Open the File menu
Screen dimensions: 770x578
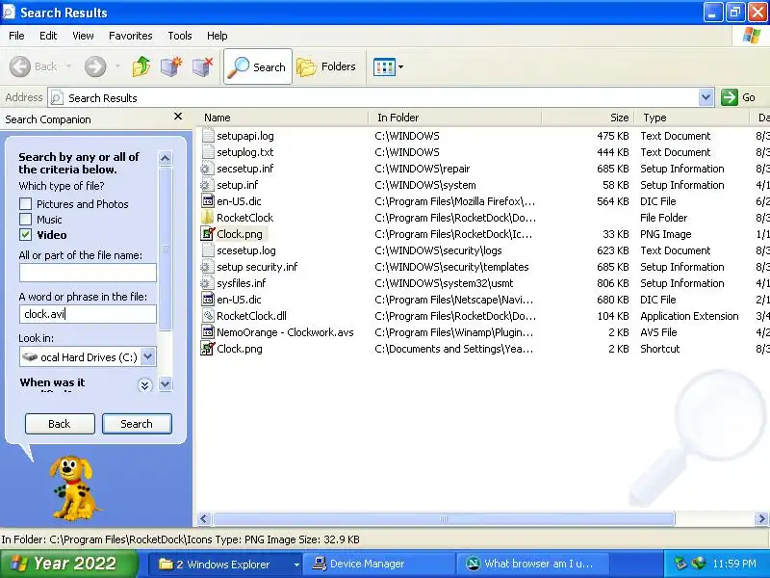click(16, 36)
